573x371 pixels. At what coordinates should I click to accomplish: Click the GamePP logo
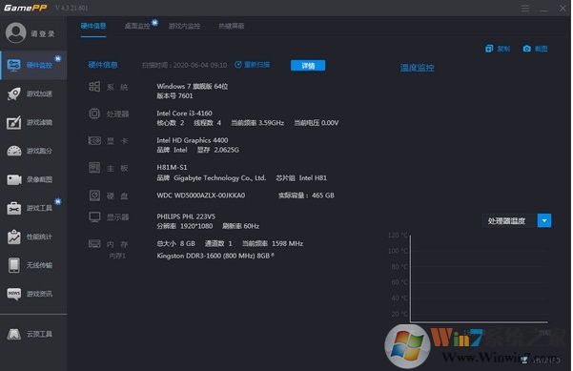tap(25, 8)
